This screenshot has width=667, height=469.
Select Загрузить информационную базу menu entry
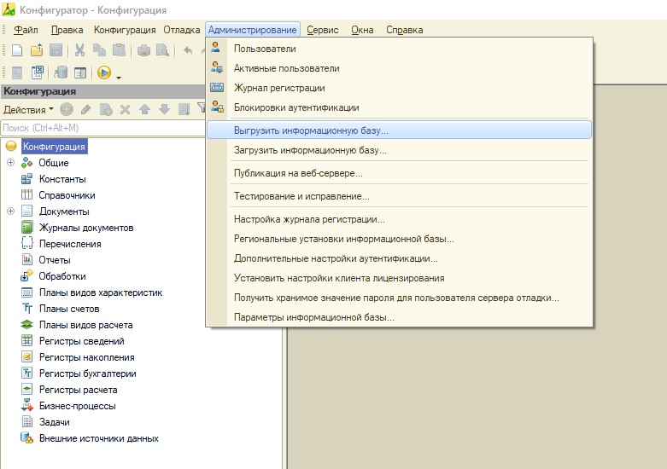pos(310,150)
